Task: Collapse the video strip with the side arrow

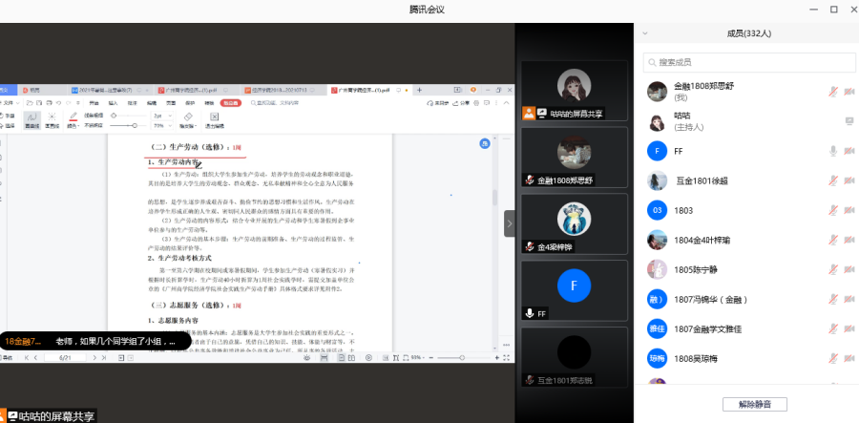Action: point(509,223)
